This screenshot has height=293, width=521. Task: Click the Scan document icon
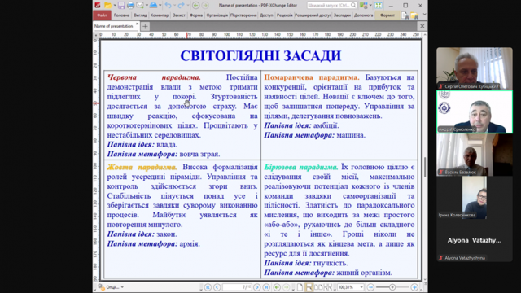(153, 6)
